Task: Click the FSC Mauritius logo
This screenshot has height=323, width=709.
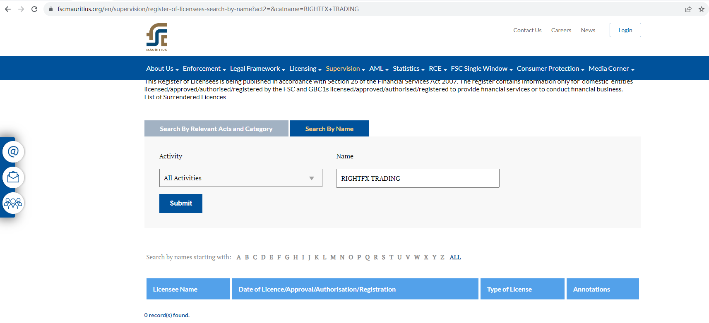Action: 156,37
